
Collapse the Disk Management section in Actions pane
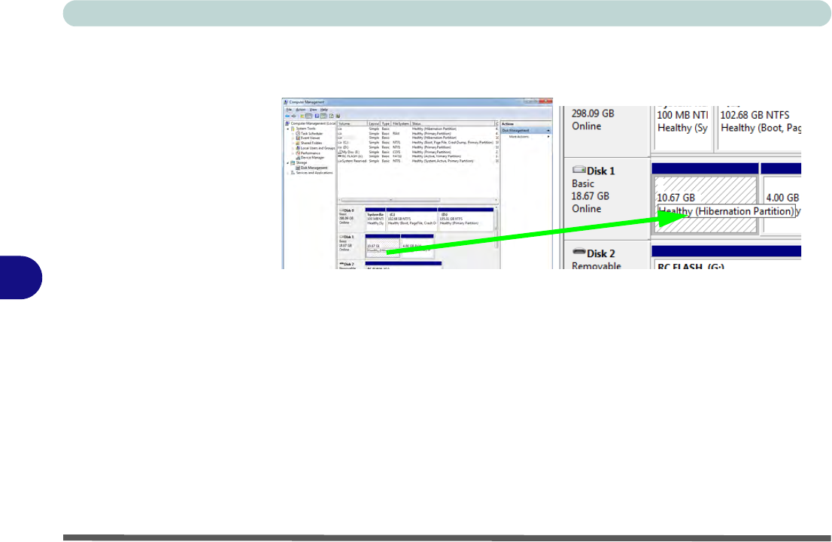[x=548, y=131]
